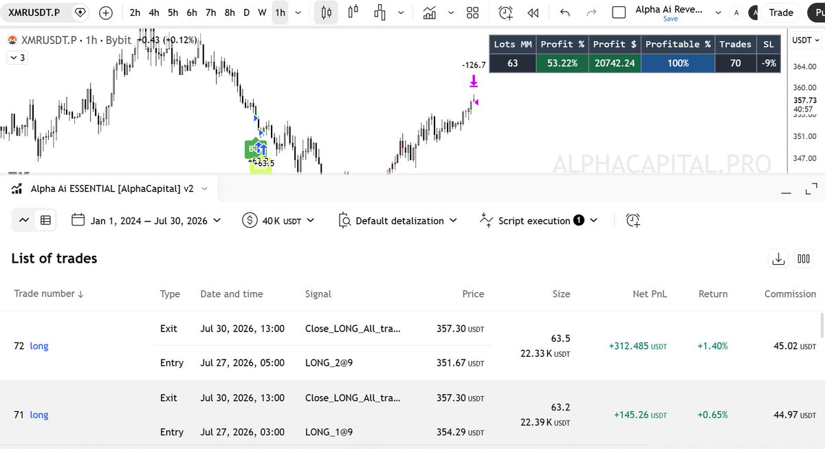
Task: Download the list of trades
Action: click(778, 259)
